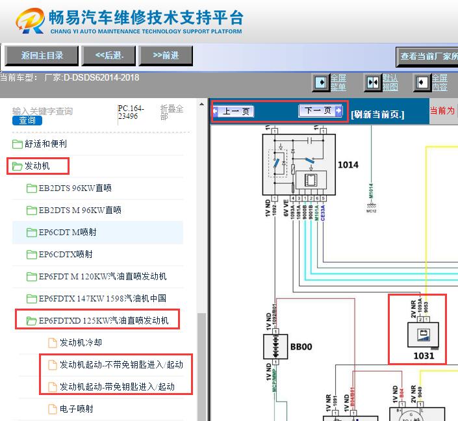Click folder icon beside EB2DTS 96KW直喷

point(32,188)
